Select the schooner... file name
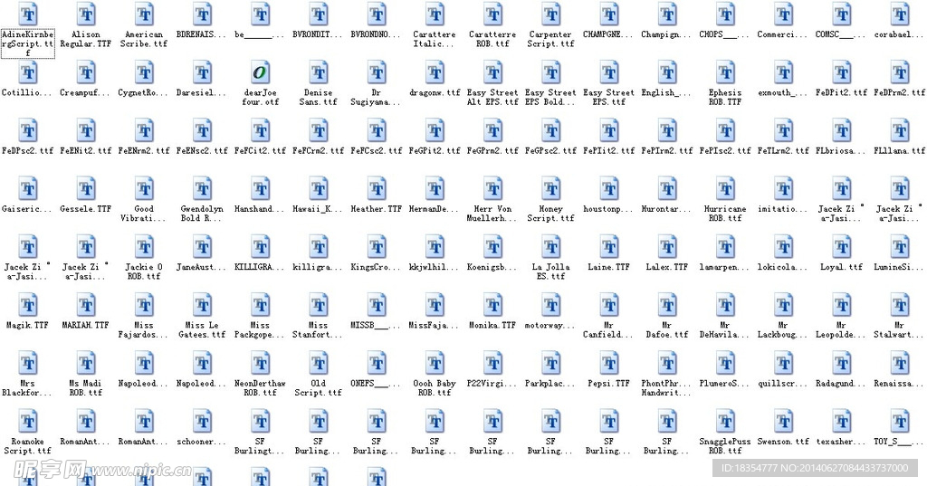 coord(201,441)
